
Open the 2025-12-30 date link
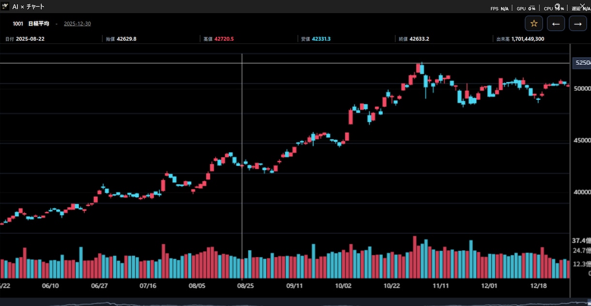point(78,24)
